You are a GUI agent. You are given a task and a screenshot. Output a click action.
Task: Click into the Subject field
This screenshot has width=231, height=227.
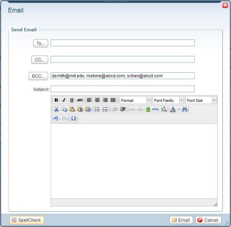[123, 89]
